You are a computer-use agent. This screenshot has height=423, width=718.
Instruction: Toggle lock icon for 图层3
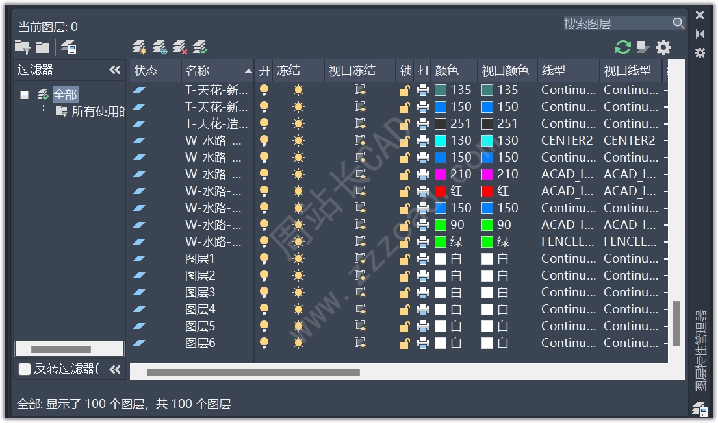coord(404,293)
